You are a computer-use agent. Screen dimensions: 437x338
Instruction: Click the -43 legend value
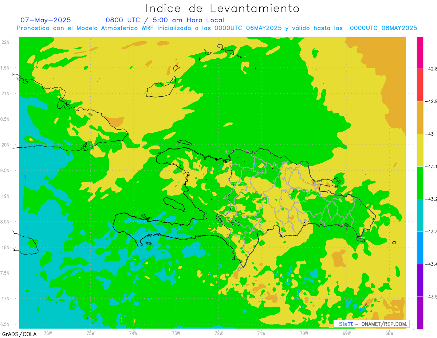tap(430, 134)
